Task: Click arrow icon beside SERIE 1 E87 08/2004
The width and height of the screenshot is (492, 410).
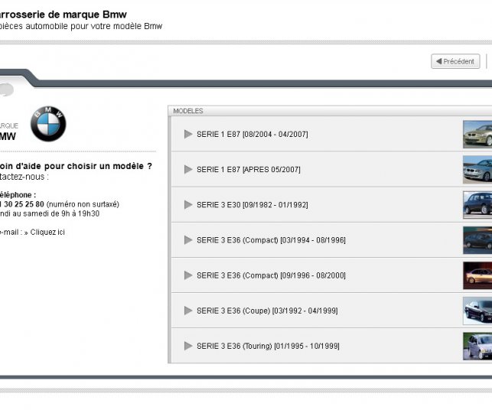Action: click(188, 134)
